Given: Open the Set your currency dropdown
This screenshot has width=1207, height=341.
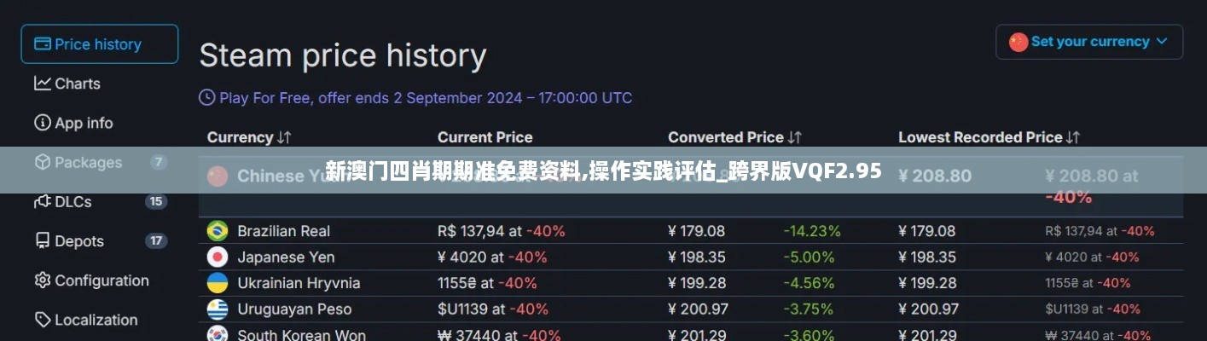Looking at the screenshot, I should pos(1088,42).
